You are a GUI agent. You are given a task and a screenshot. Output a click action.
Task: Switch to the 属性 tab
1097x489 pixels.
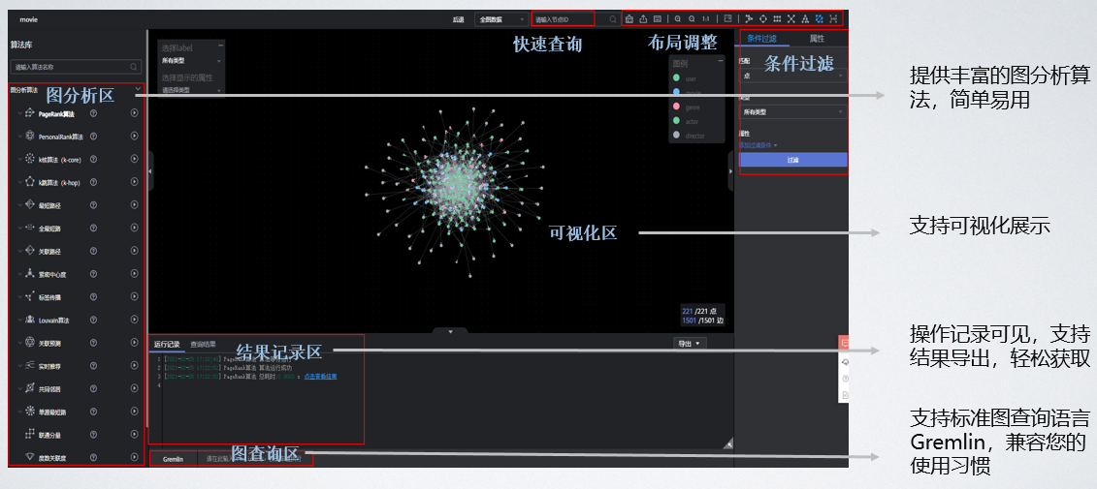click(x=817, y=39)
